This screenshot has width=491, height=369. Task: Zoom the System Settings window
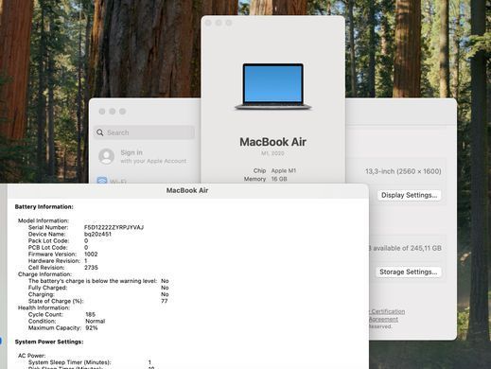(123, 112)
